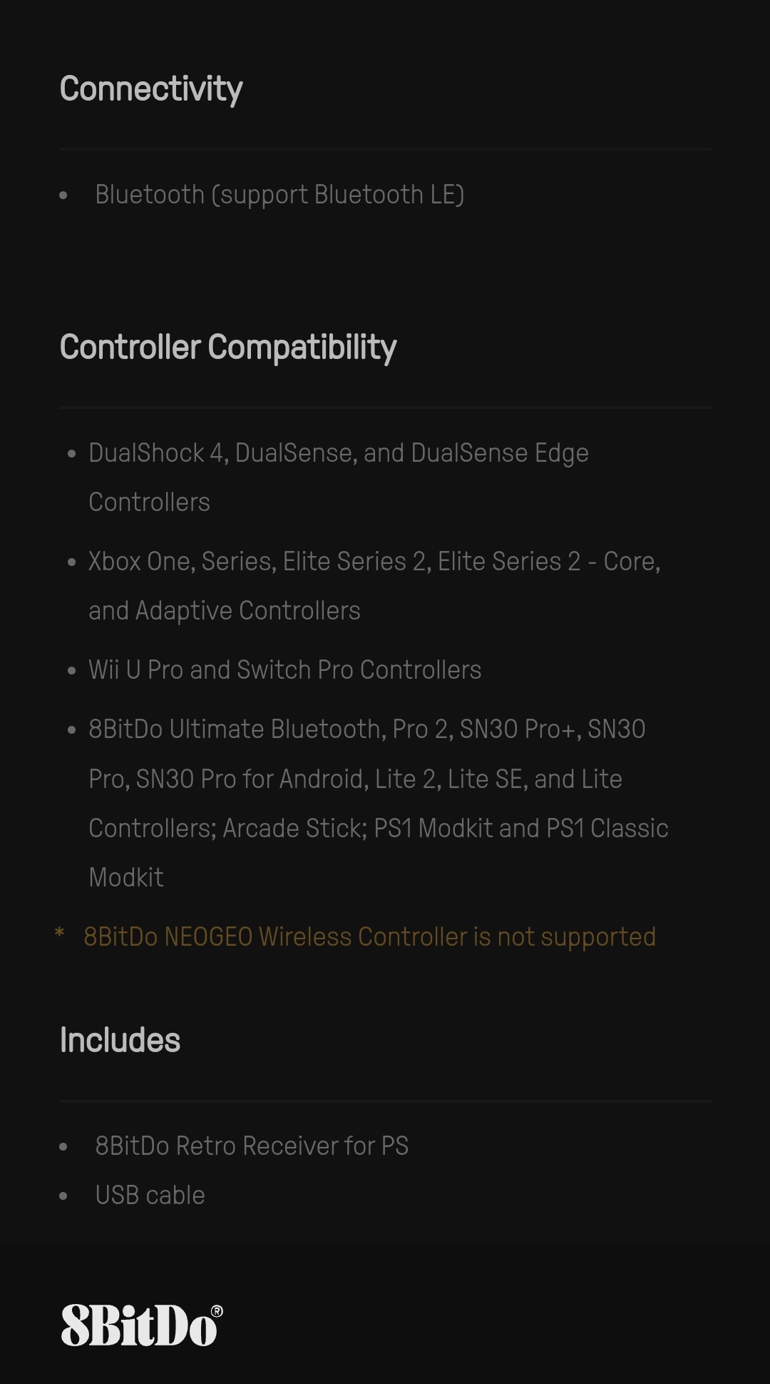Click the USB cable list item
The height and width of the screenshot is (1384, 770).
150,1195
